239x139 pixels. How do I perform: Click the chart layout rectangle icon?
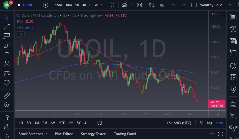[194, 5]
